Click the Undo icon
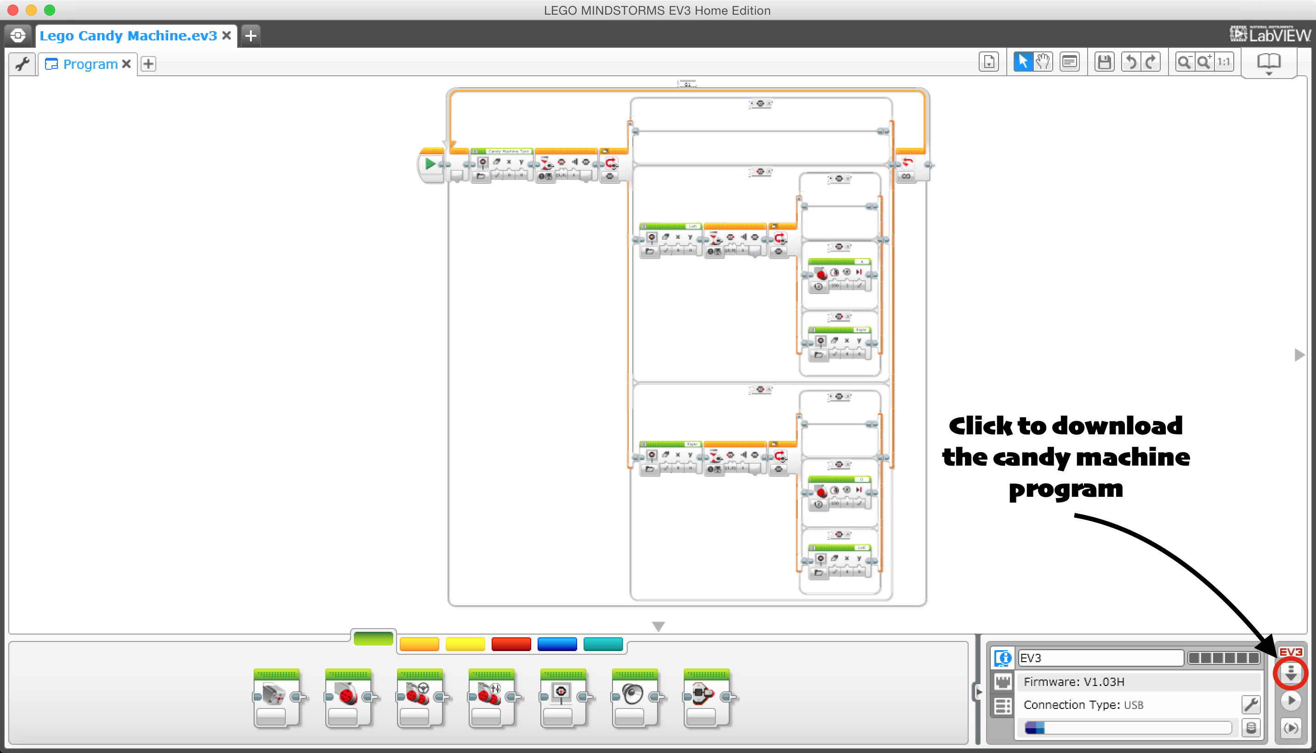Viewport: 1316px width, 753px height. point(1131,62)
